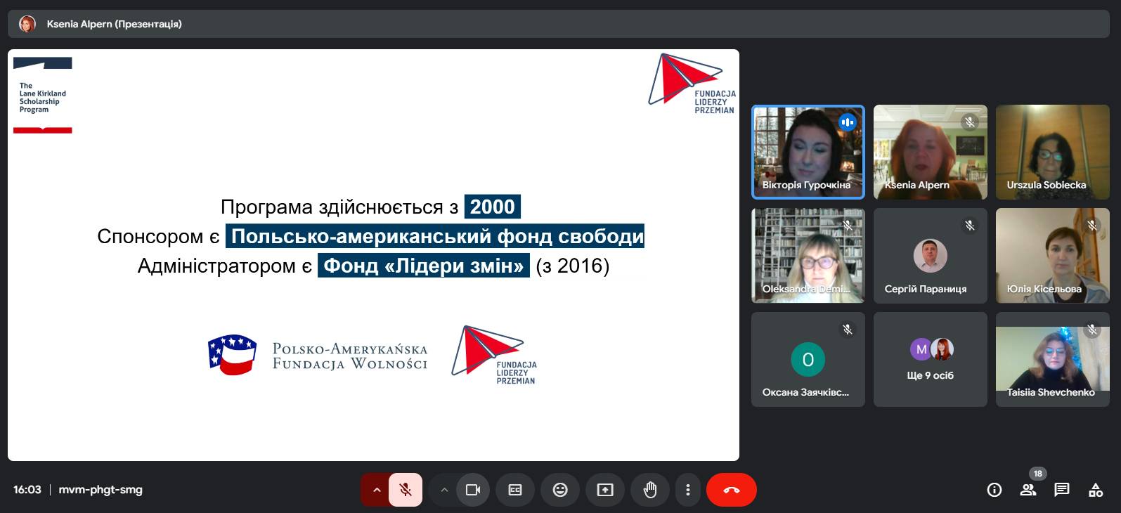Open the Ще 9 осіб tile
Image resolution: width=1121 pixels, height=513 pixels.
[x=931, y=359]
